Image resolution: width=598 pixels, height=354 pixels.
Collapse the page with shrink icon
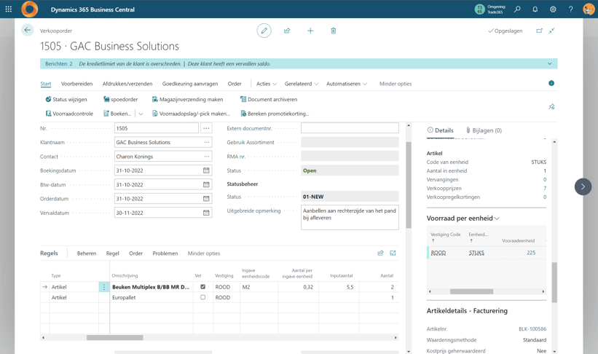coord(551,31)
